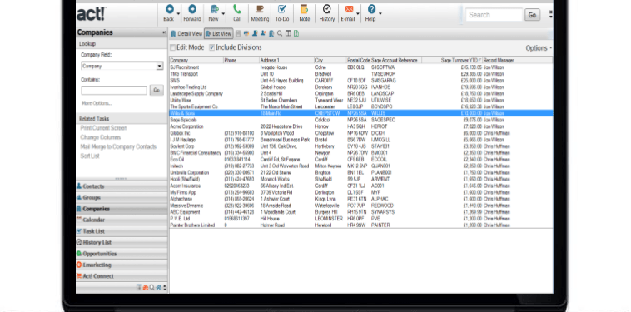Open History List in the navigation bar
Viewport: 631px width, 312px height.
122,242
